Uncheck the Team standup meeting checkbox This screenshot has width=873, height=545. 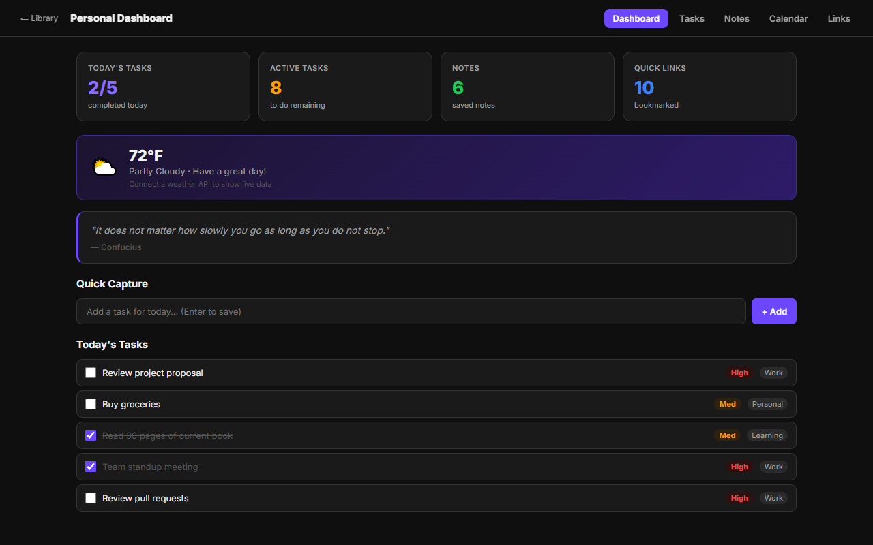[91, 467]
